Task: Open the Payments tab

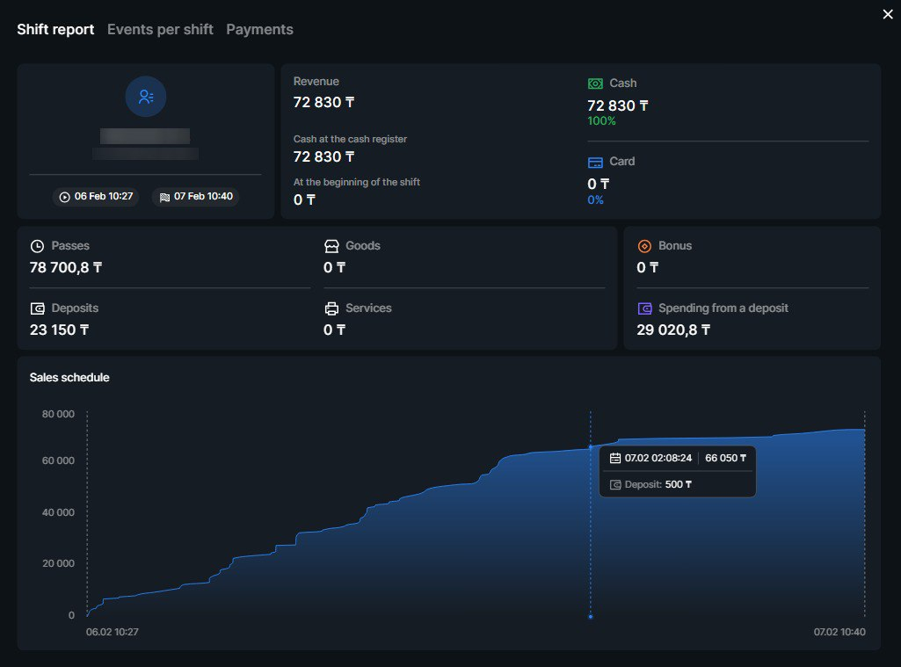Action: [259, 29]
